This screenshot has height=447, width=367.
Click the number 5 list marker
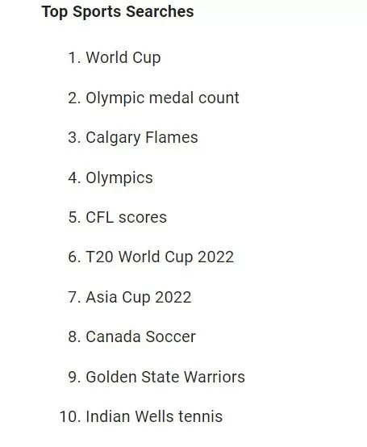point(75,217)
